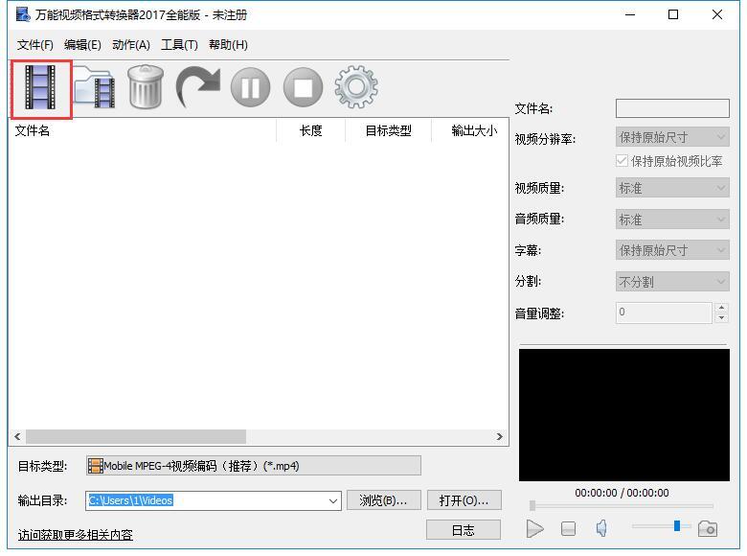Click the app icon in the title bar
This screenshot has width=747, height=556.
point(23,14)
